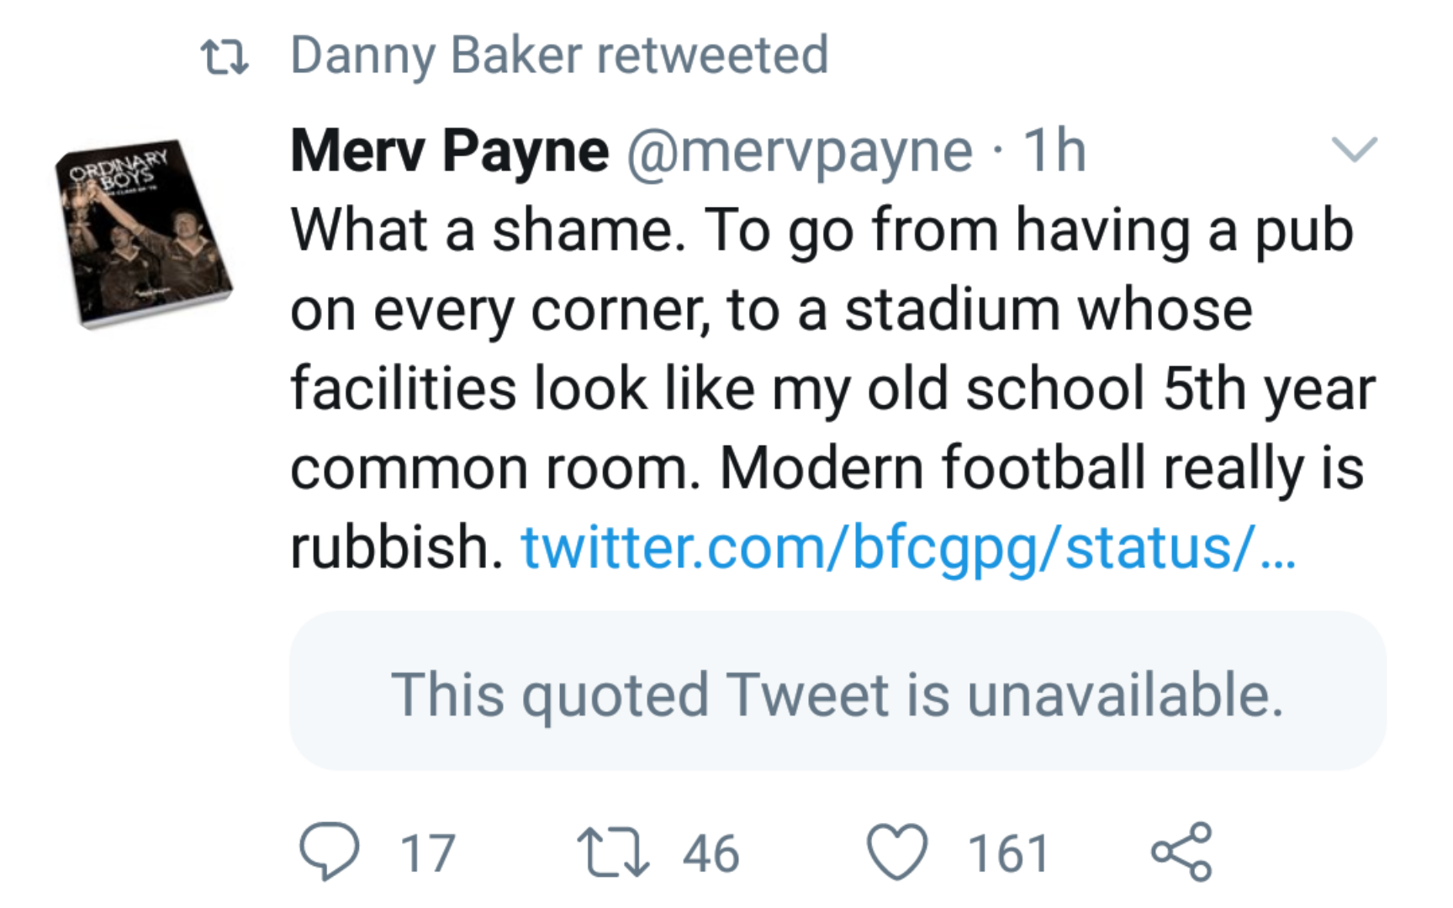
Task: Retweet Merv Payne's tweet via arrows icon
Action: pos(614,853)
